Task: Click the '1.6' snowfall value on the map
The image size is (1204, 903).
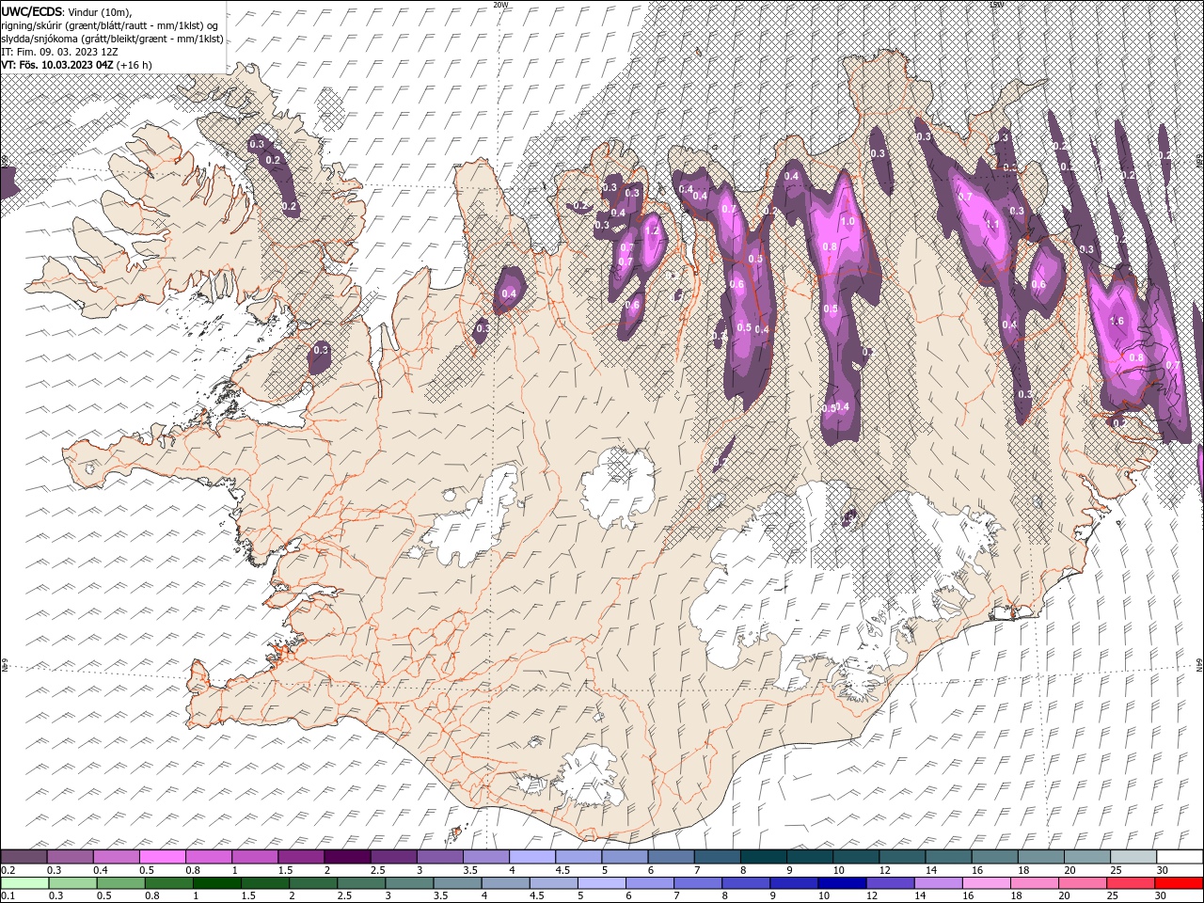Action: (1117, 321)
